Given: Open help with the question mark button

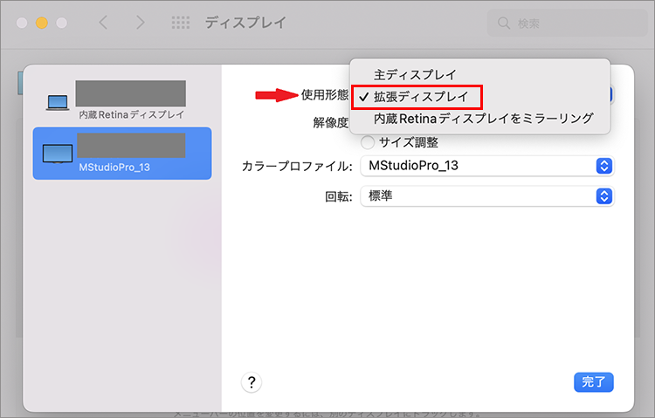Looking at the screenshot, I should tap(252, 382).
